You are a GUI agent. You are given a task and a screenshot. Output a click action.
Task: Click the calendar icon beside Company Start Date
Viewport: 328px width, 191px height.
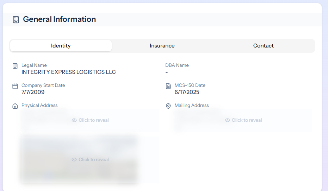[x=15, y=86]
